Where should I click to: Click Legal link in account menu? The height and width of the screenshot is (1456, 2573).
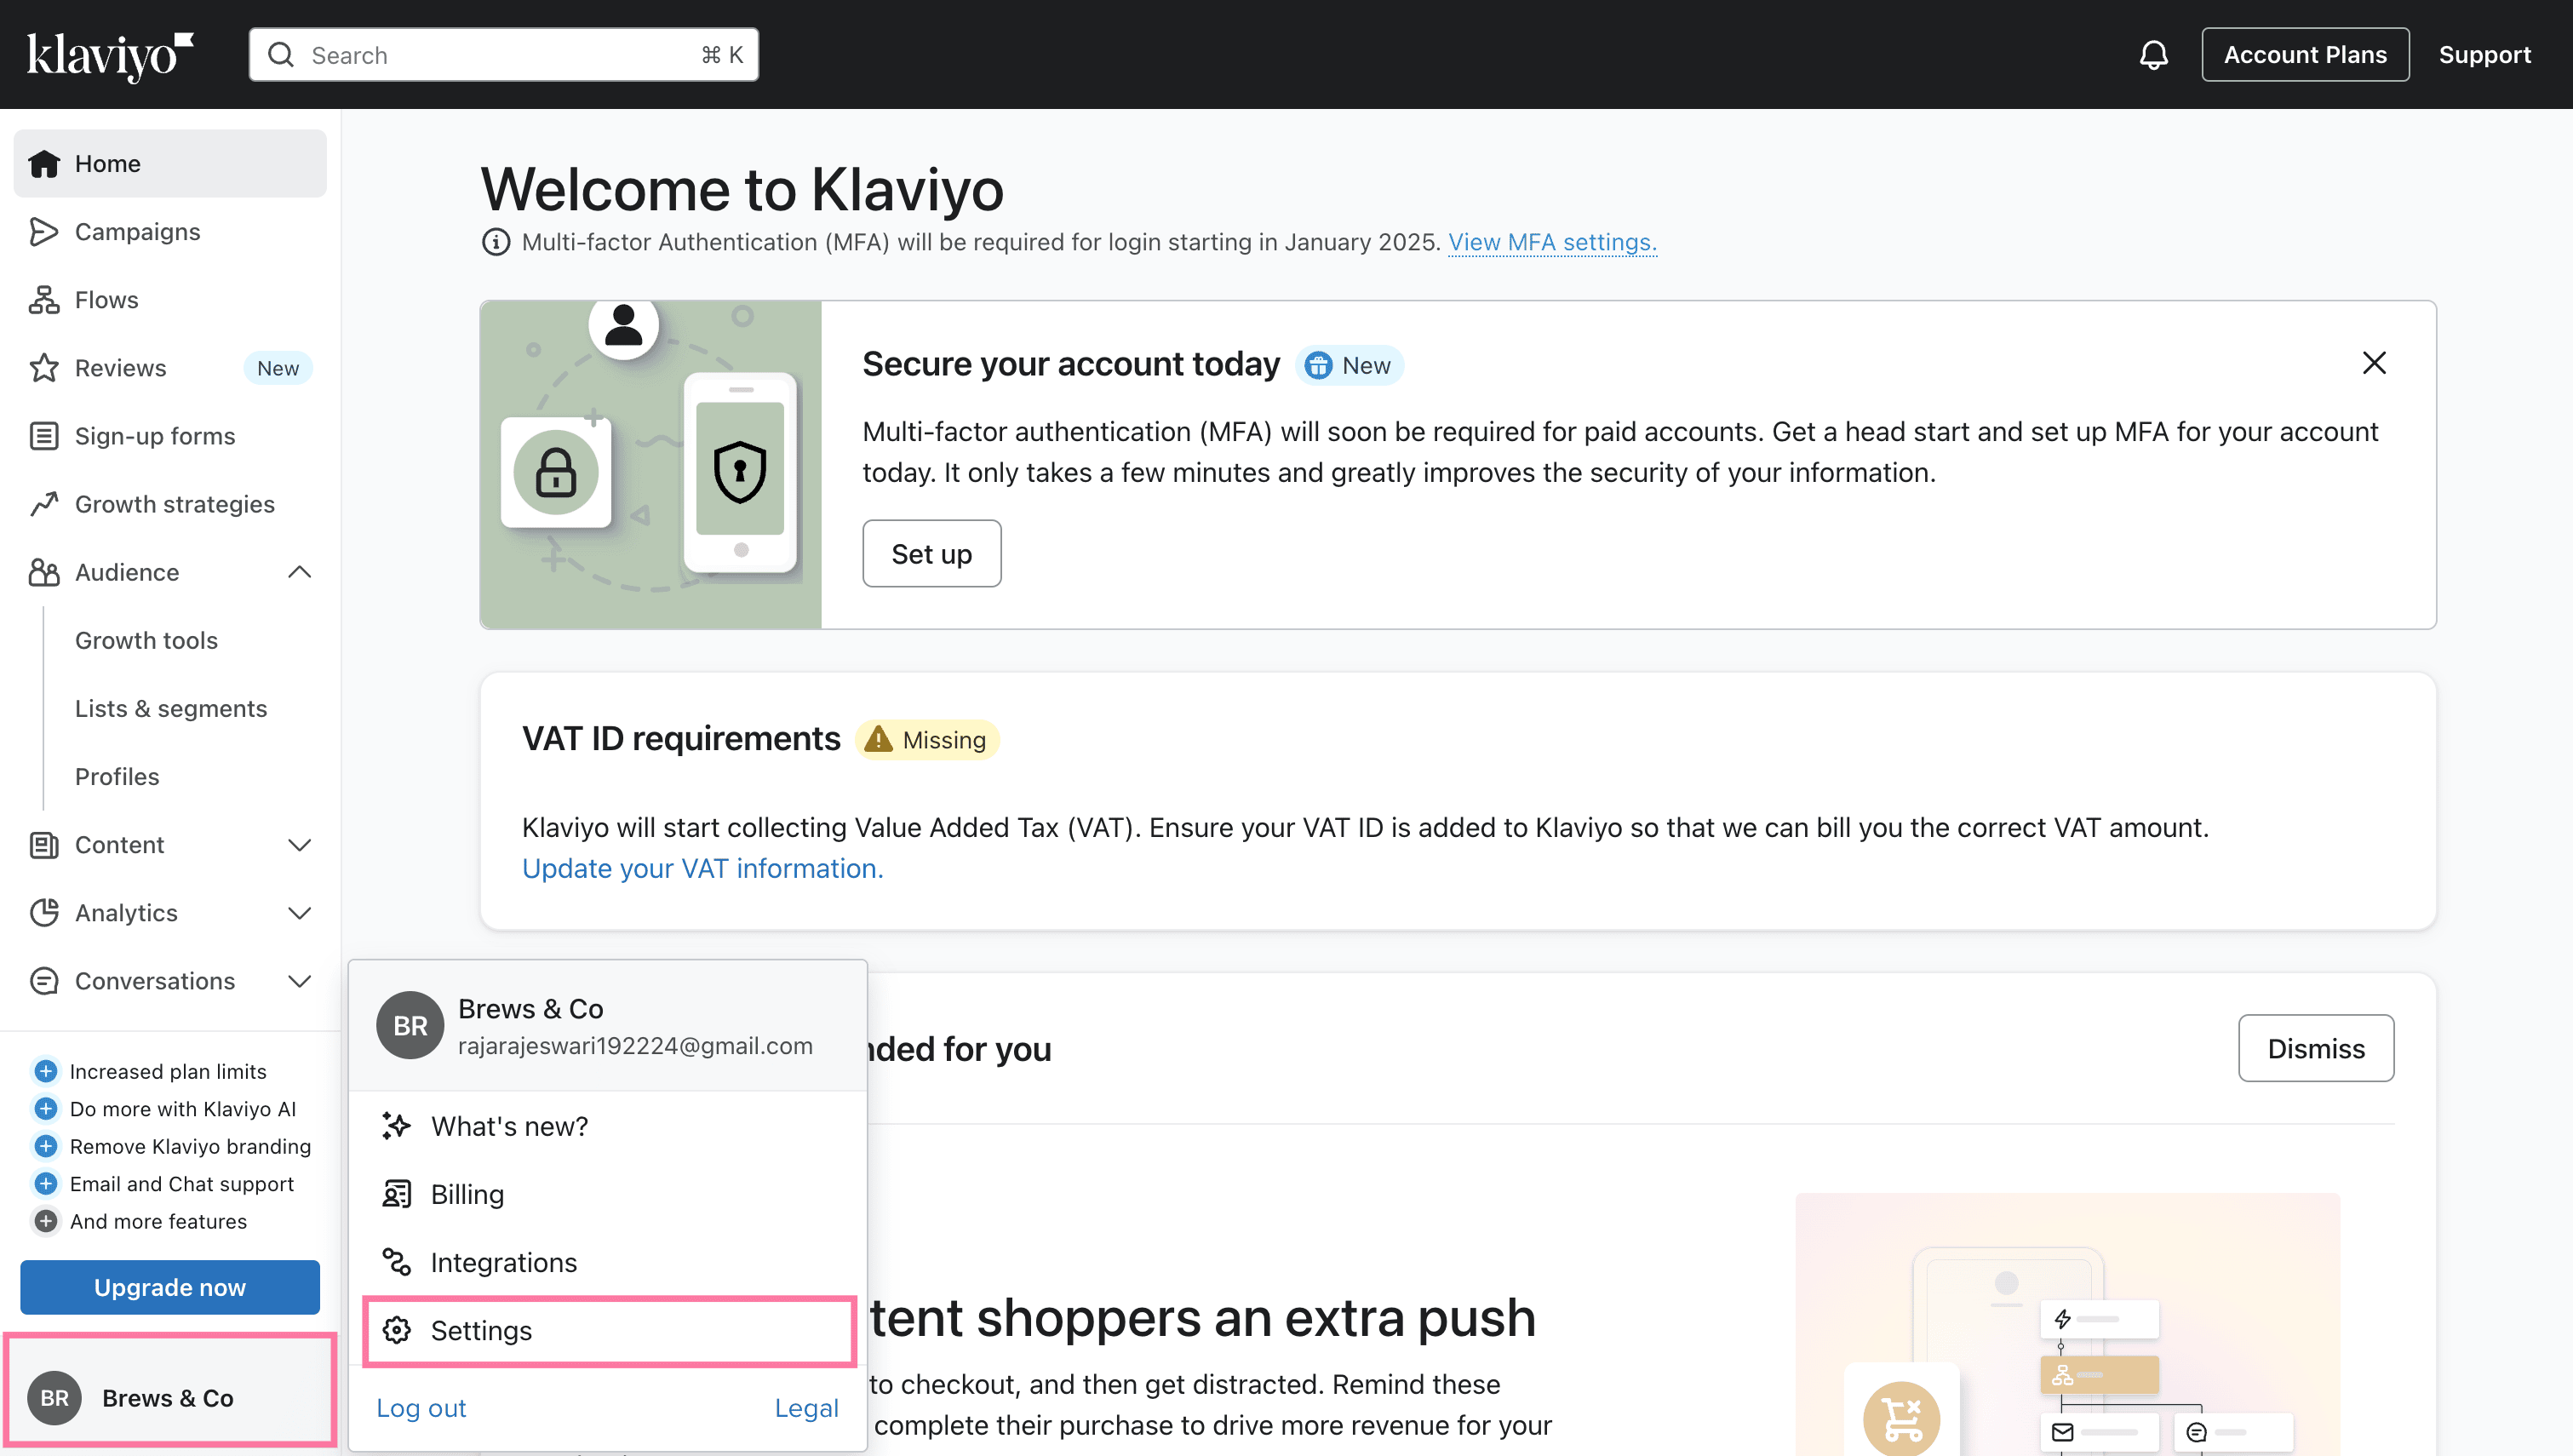(x=805, y=1407)
